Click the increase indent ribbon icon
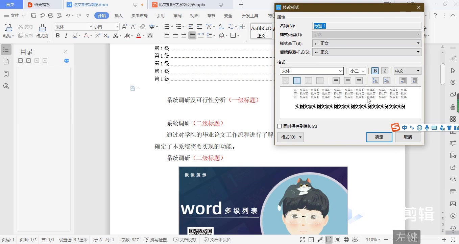 click(x=199, y=27)
